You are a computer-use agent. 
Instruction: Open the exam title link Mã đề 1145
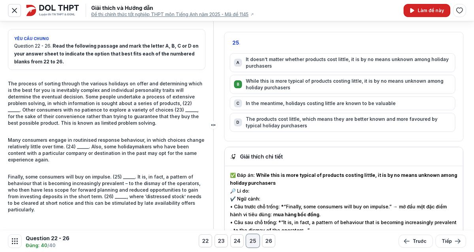point(173,15)
